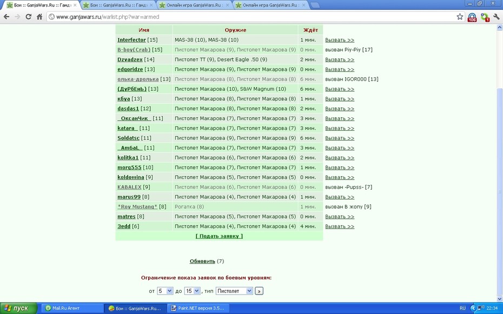Viewport: 503px width, 314px height.
Task: Open player profile '_ОксанЧик_'
Action: [135, 118]
